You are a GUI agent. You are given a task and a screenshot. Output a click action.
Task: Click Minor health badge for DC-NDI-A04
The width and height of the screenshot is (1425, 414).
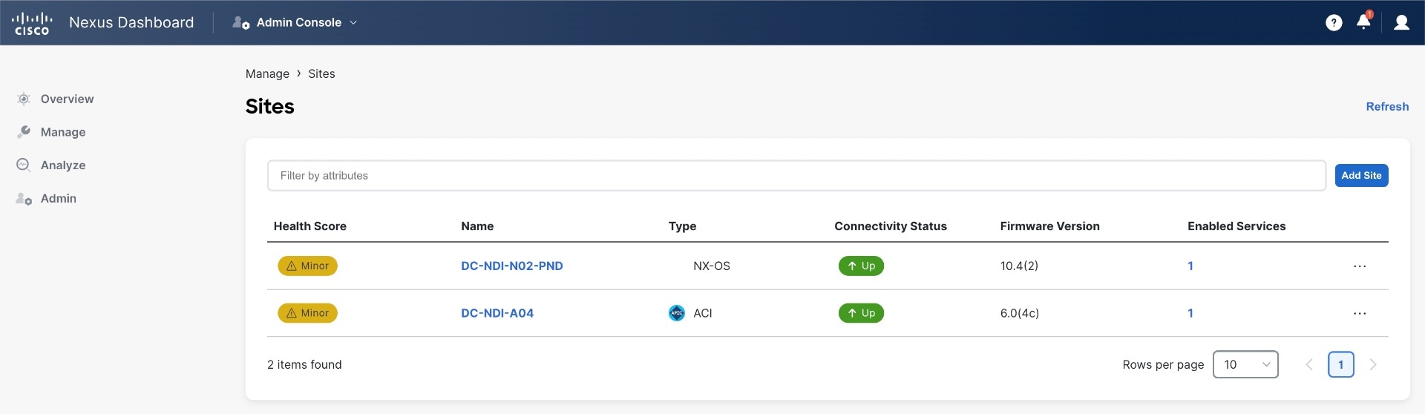pos(307,313)
